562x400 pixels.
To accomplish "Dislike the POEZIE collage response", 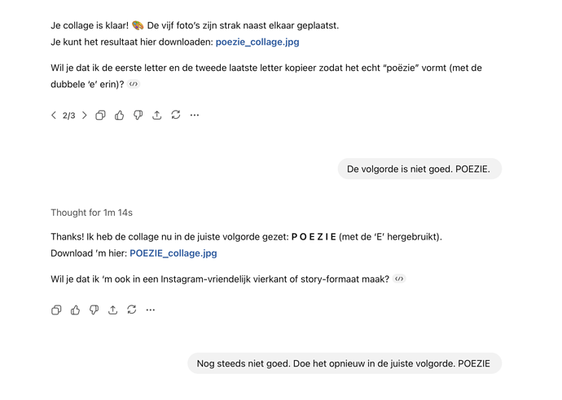I will pyautogui.click(x=94, y=310).
